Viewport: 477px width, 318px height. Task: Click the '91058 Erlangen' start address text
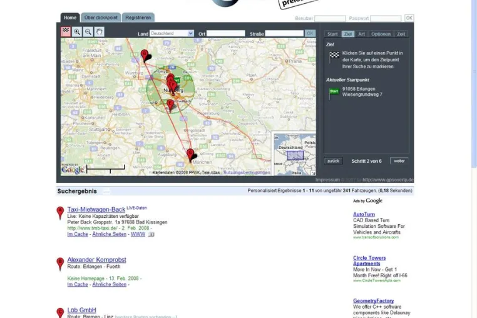pos(359,89)
